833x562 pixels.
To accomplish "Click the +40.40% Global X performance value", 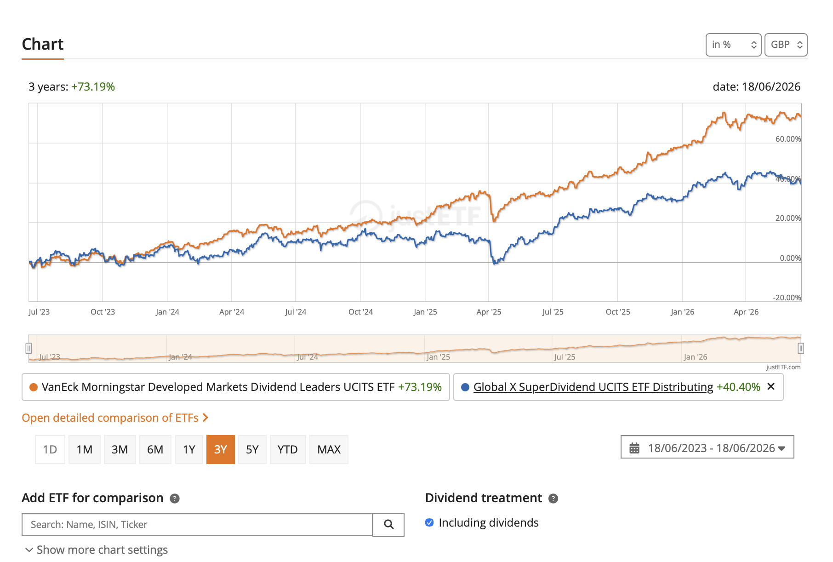I will click(738, 387).
